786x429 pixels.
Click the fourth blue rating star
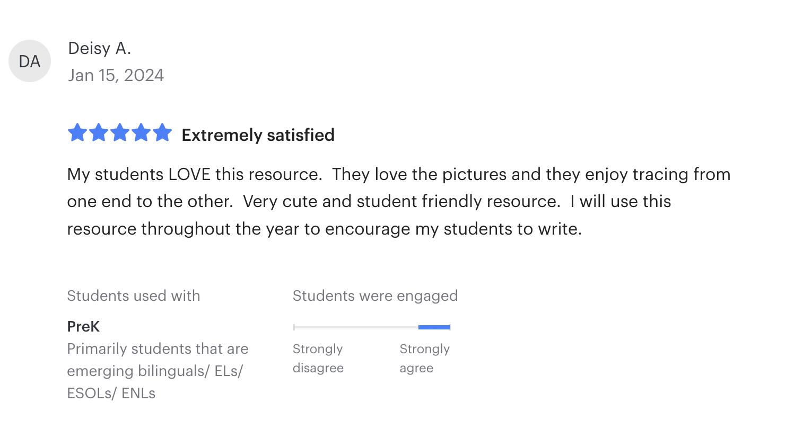[141, 133]
